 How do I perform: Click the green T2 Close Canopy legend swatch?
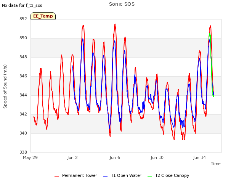[x=149, y=176]
